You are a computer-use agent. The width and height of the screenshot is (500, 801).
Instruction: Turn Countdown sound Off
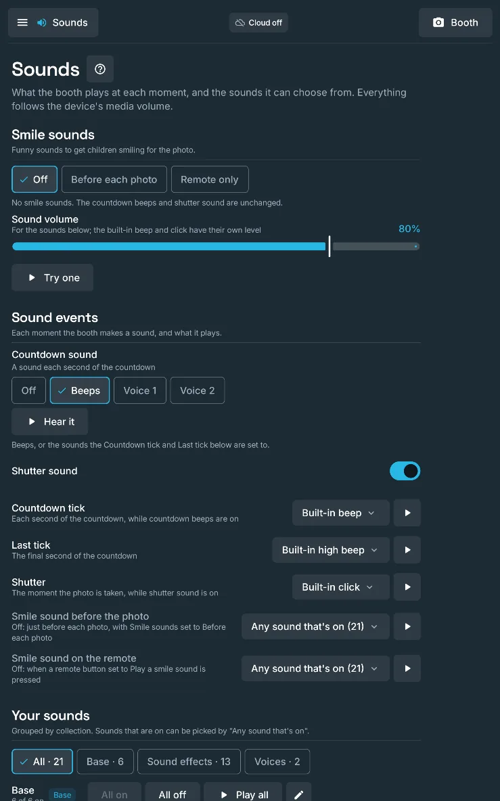[28, 390]
